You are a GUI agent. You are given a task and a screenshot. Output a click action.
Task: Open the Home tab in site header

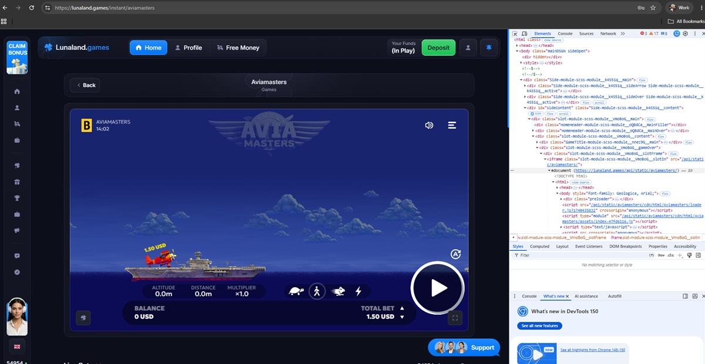[x=148, y=47]
